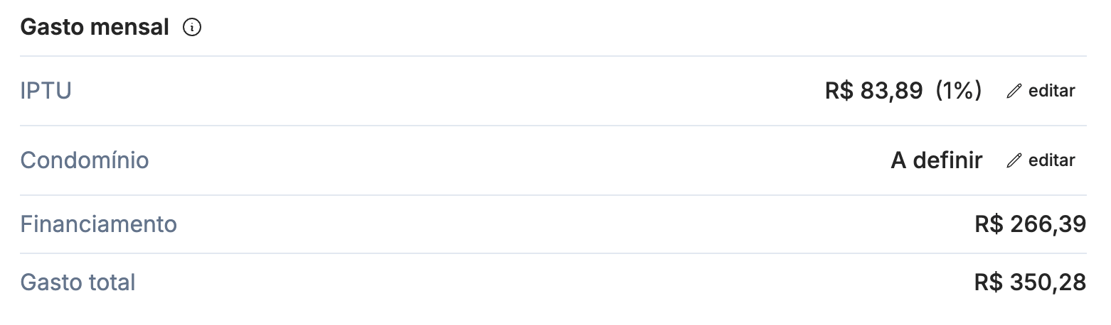Click the pencil icon in the IPTU row
Image resolution: width=1111 pixels, height=325 pixels.
pyautogui.click(x=1014, y=91)
